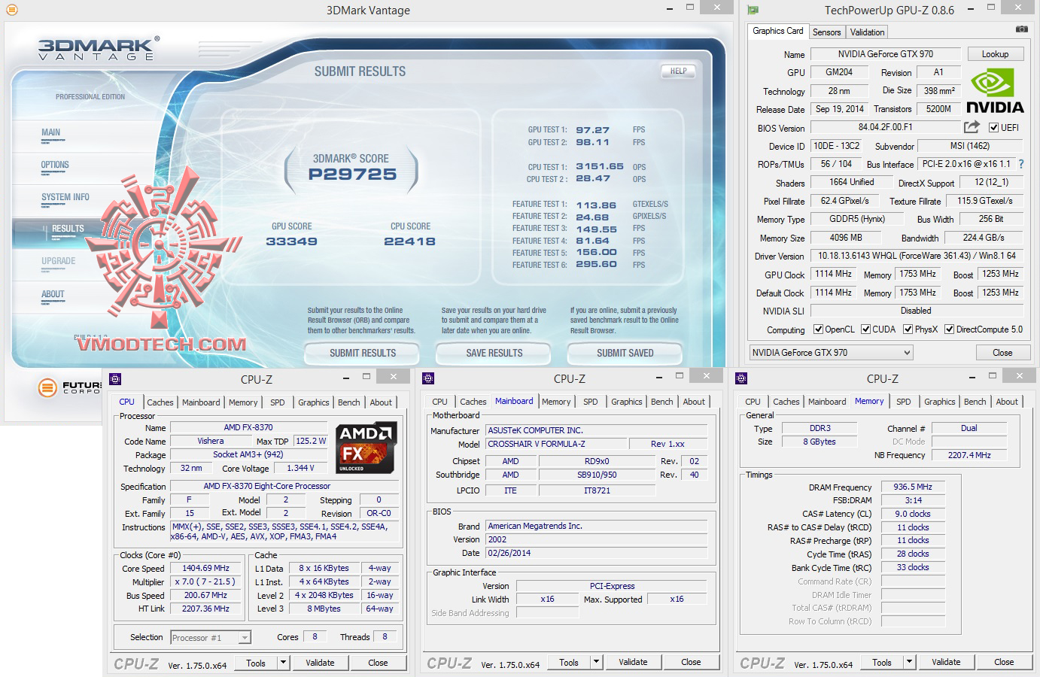
Task: Click the BIOS date 02/26/2014
Action: pos(596,553)
